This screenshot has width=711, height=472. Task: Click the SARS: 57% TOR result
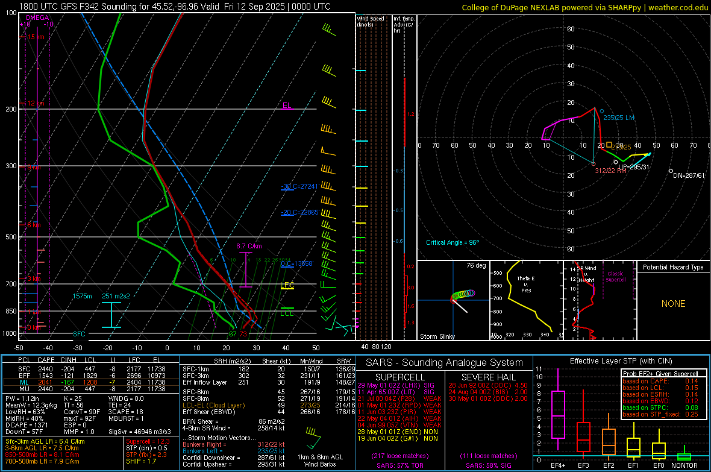point(399,465)
